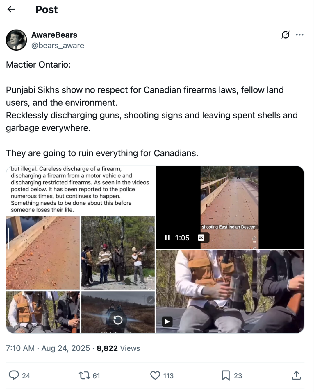Open the Grok slash-circle icon
This screenshot has width=314, height=392.
286,35
